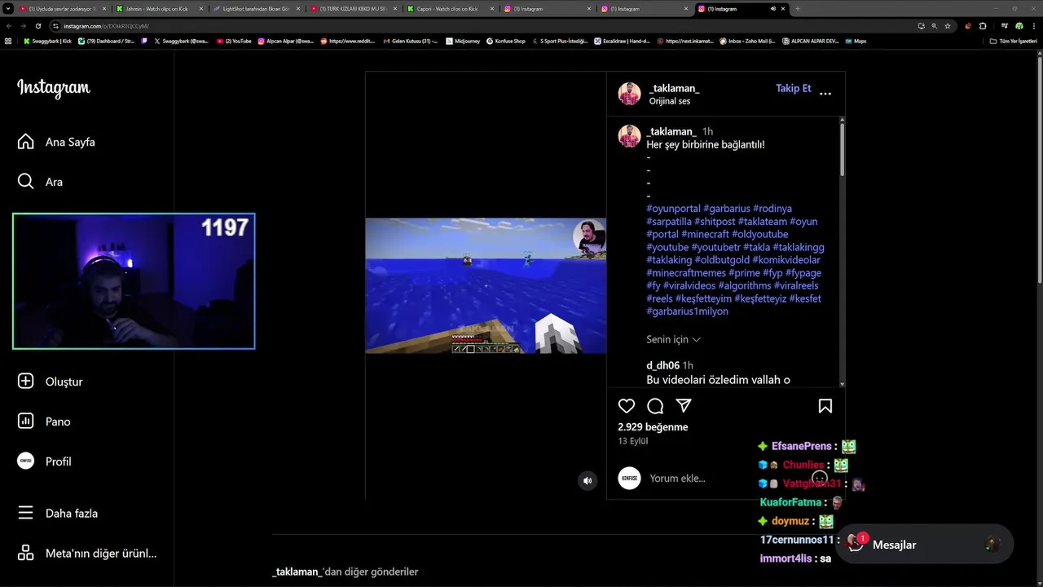This screenshot has height=587, width=1043.
Task: View the 2.929 beğenme likes list
Action: 653,427
